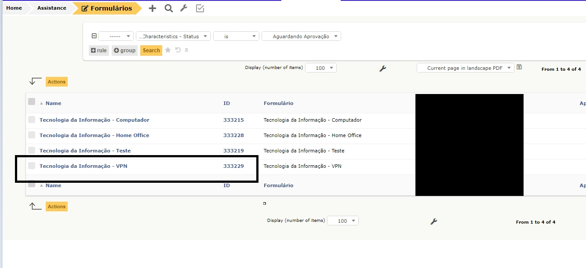Open the Tecnologia da Informação - Computador form link
The image size is (586, 268).
coord(94,120)
